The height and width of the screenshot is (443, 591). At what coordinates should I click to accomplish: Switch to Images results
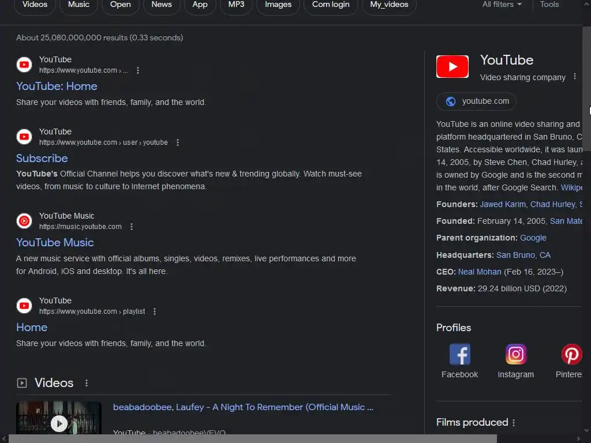pos(278,5)
